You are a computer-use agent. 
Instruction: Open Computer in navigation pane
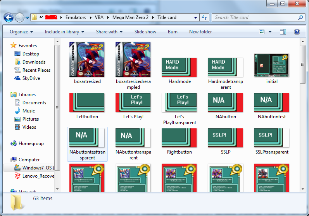click(x=25, y=160)
